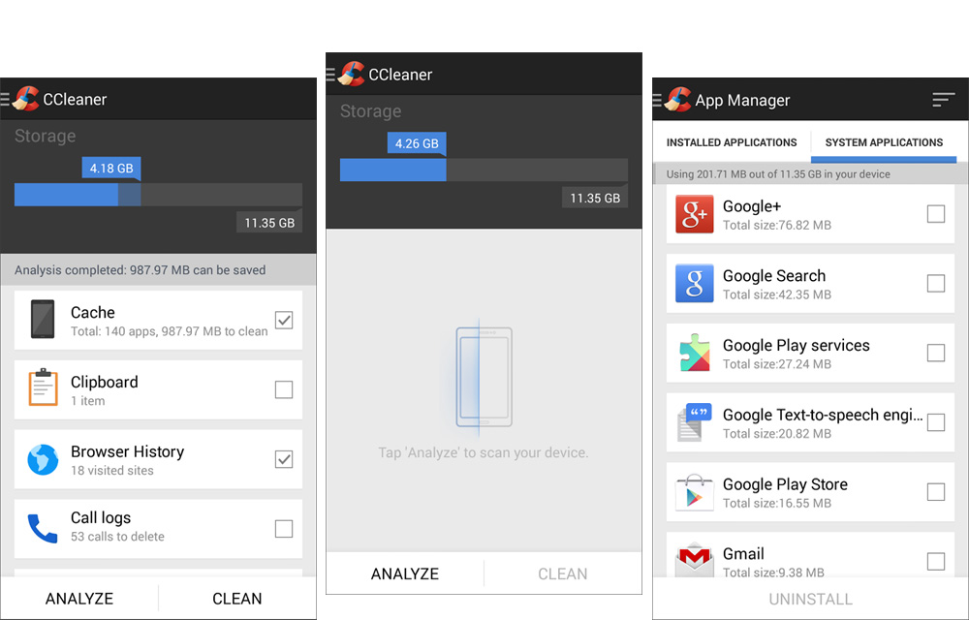The width and height of the screenshot is (969, 620).
Task: Switch to Installed Applications tab
Action: (732, 142)
